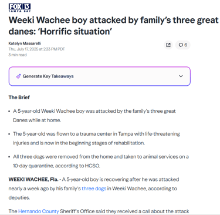The width and height of the screenshot is (220, 215).
Task: Open the share icon button
Action: [x=168, y=45]
